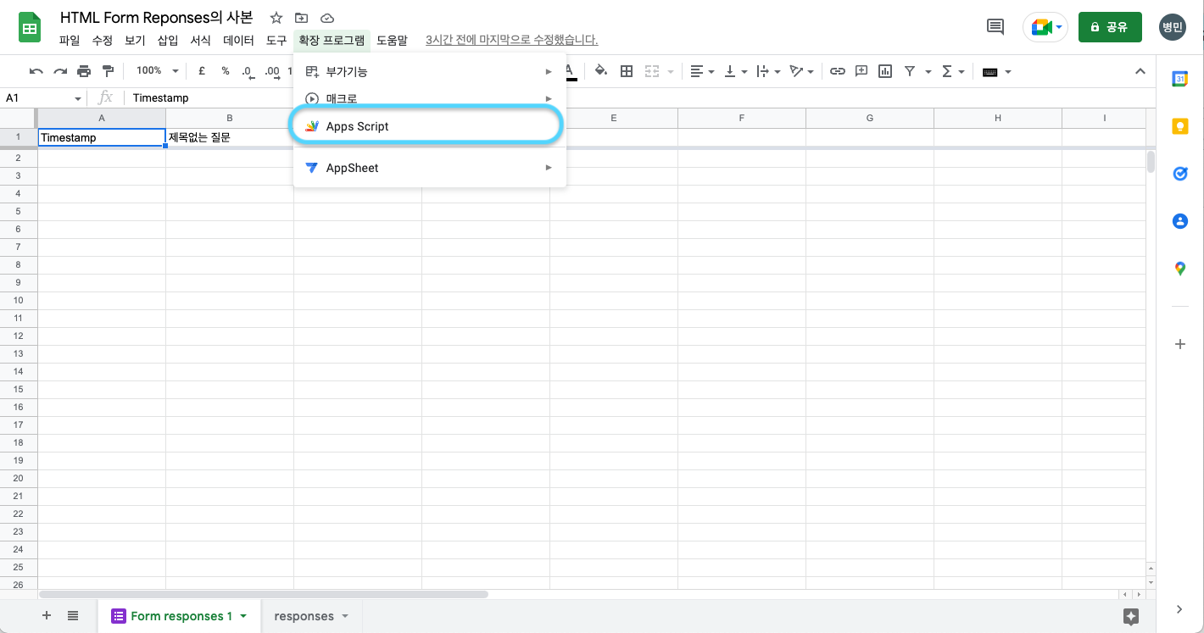The image size is (1204, 633).
Task: Open Google Calendar in side panel
Action: pyautogui.click(x=1179, y=79)
